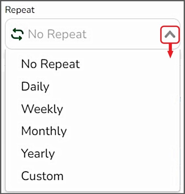Collapse the Repeat dropdown using the chevron

click(170, 35)
